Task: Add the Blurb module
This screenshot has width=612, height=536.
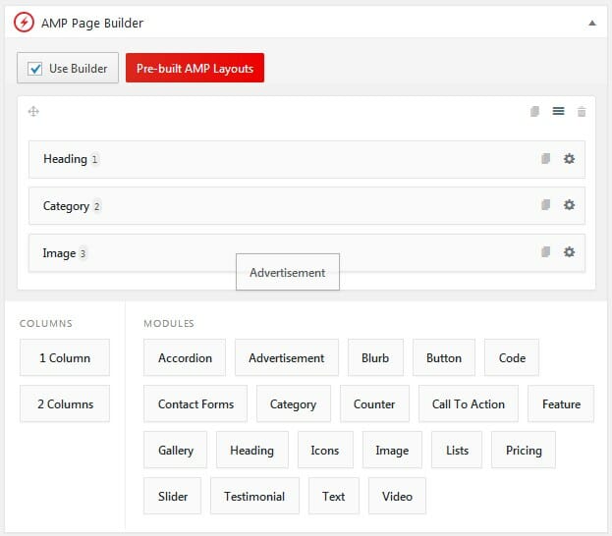Action: pyautogui.click(x=375, y=357)
